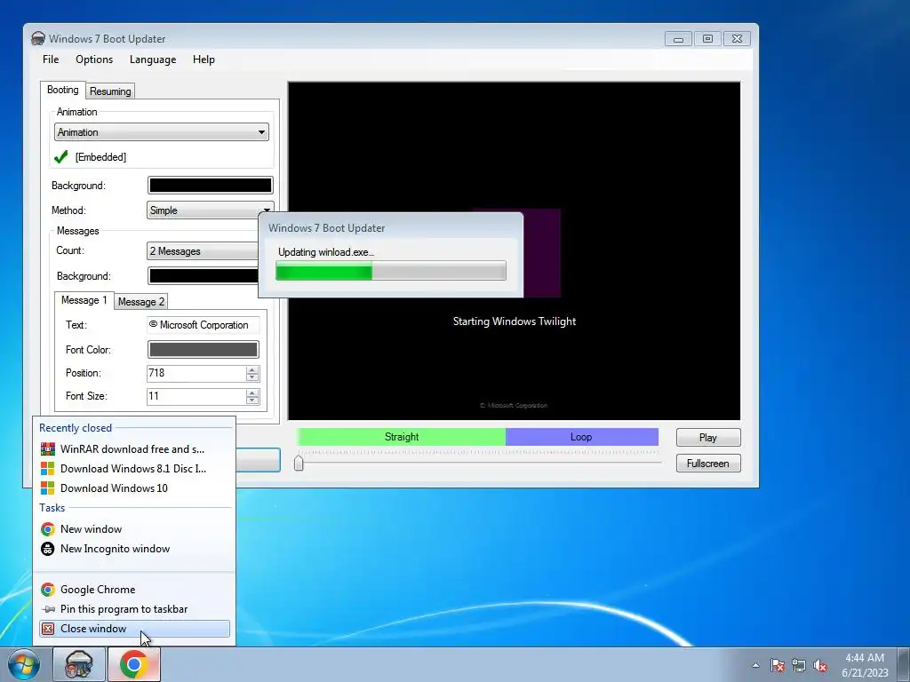Open the Language menu

click(x=153, y=59)
